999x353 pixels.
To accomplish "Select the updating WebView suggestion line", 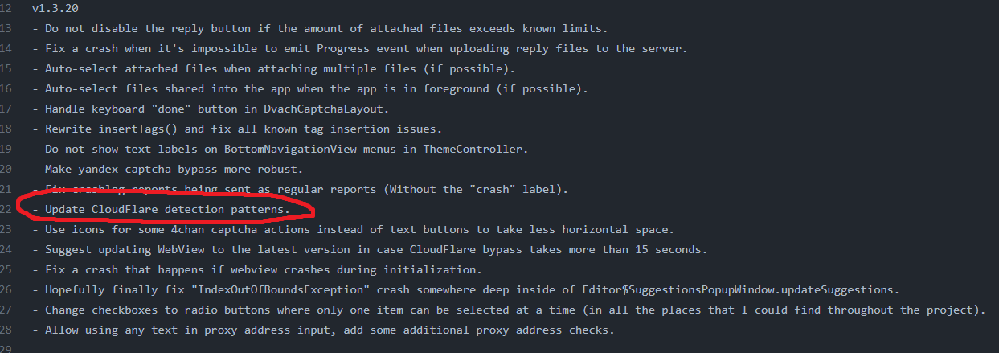I will coord(370,249).
